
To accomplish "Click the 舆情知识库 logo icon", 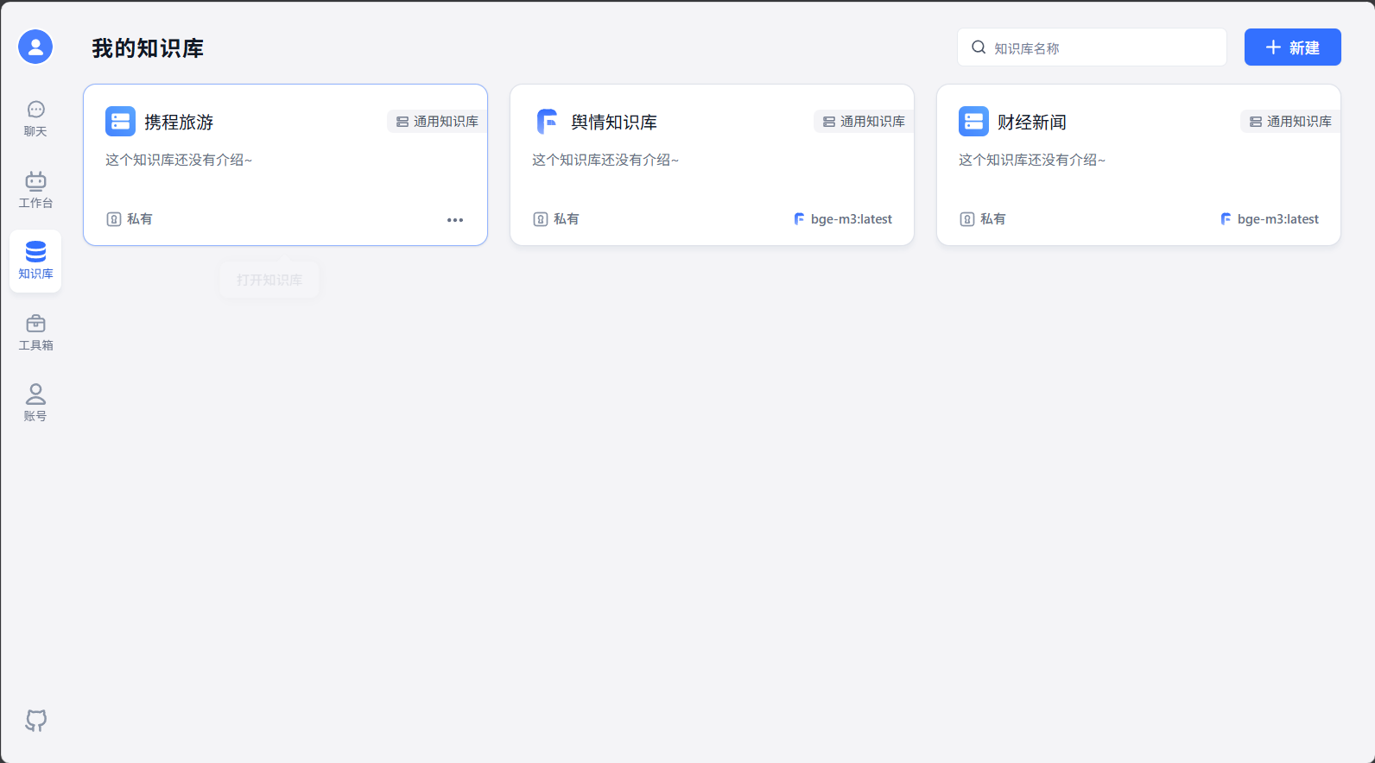I will 547,122.
